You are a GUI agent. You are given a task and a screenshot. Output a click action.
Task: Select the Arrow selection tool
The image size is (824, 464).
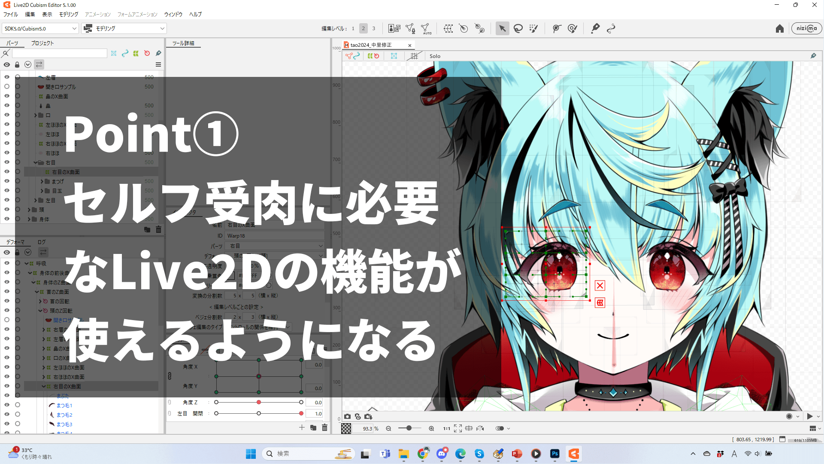502,28
